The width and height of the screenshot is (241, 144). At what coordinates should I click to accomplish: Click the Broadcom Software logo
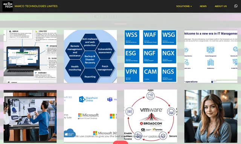click(151, 124)
